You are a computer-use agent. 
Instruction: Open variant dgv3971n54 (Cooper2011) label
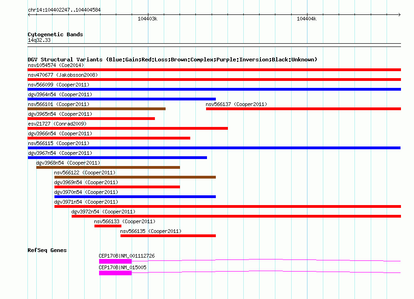(x=86, y=202)
